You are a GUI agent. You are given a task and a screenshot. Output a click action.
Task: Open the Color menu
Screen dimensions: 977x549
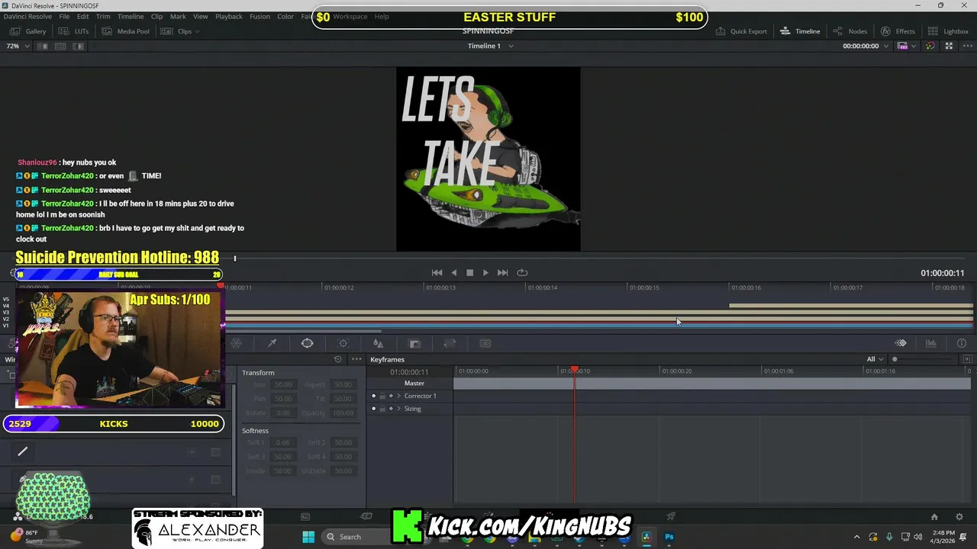[x=285, y=16]
